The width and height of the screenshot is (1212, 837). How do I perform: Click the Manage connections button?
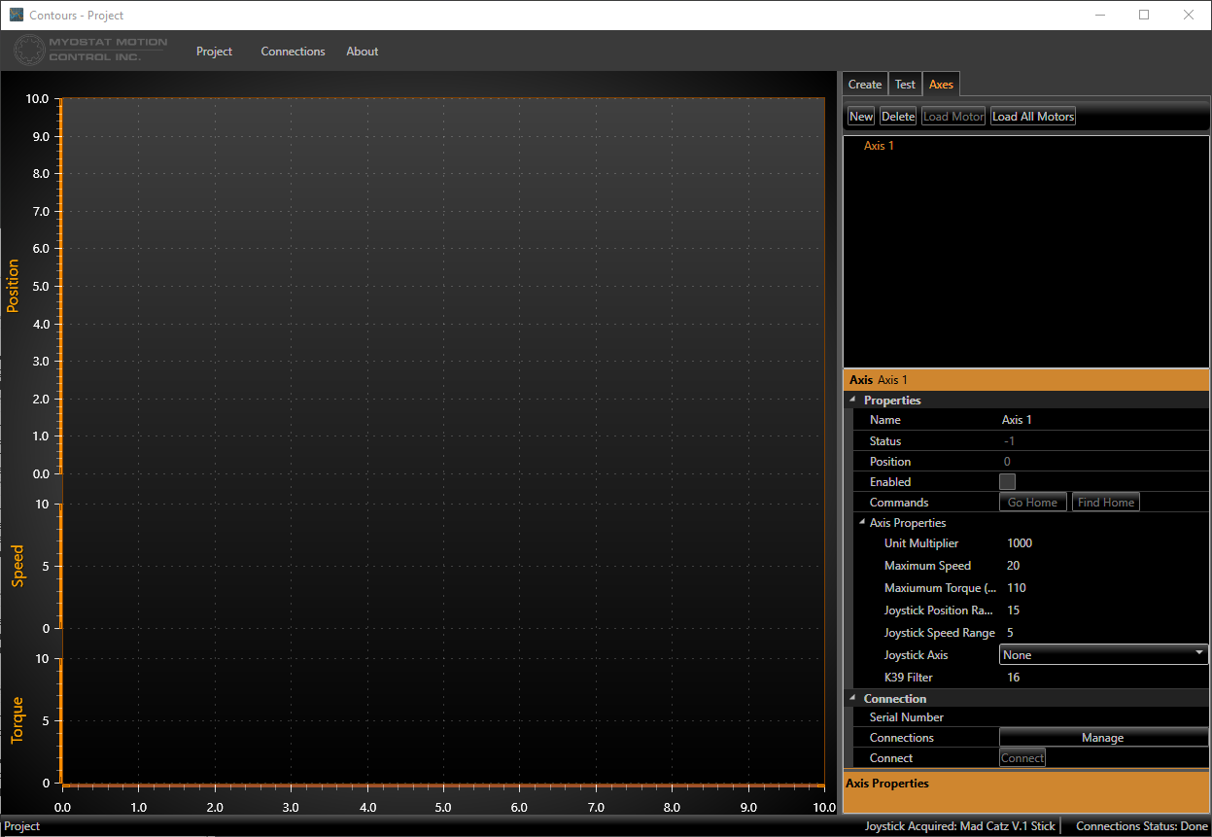pos(1102,738)
